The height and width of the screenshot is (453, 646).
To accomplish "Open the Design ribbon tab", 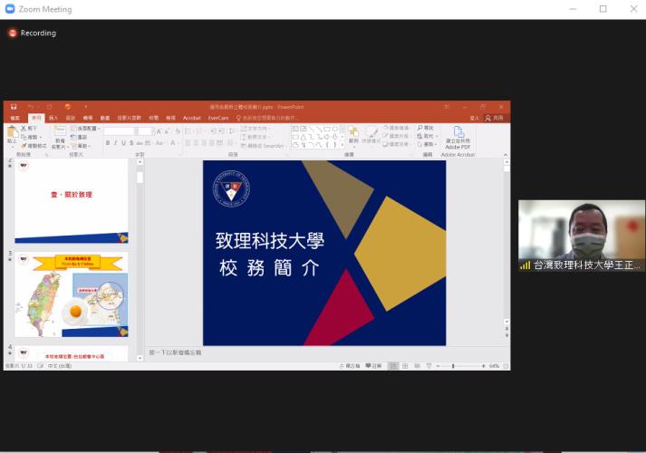I will click(x=71, y=118).
